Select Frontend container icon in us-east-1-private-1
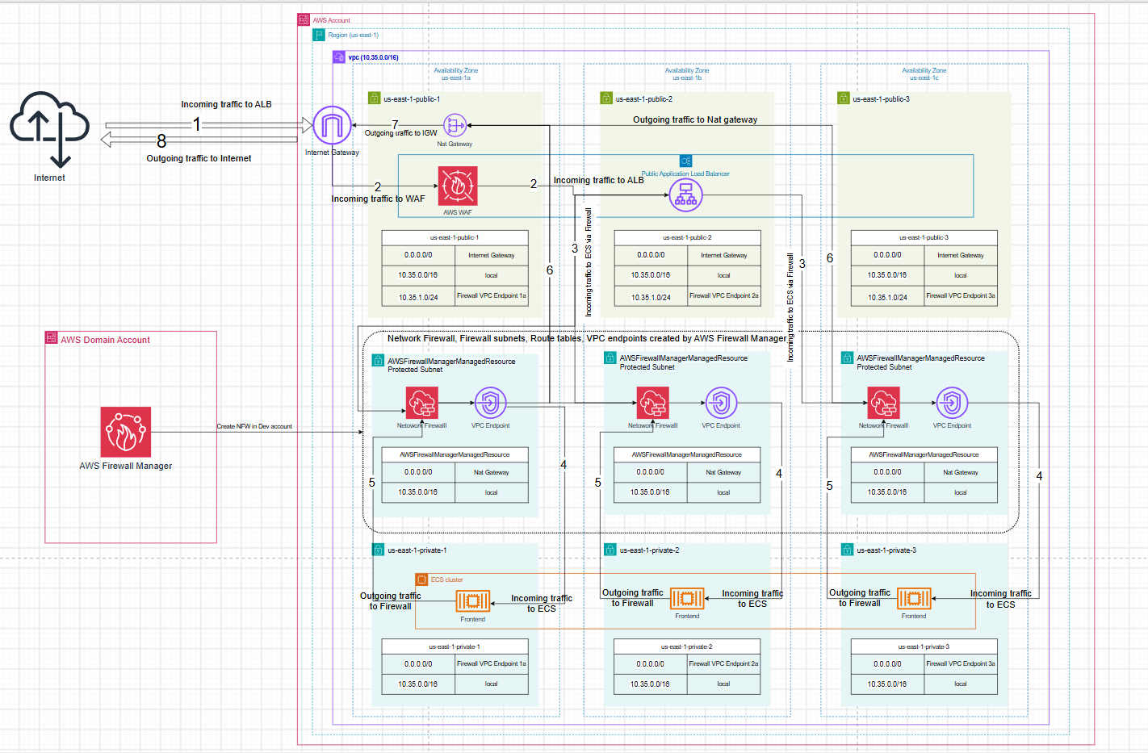 click(473, 601)
